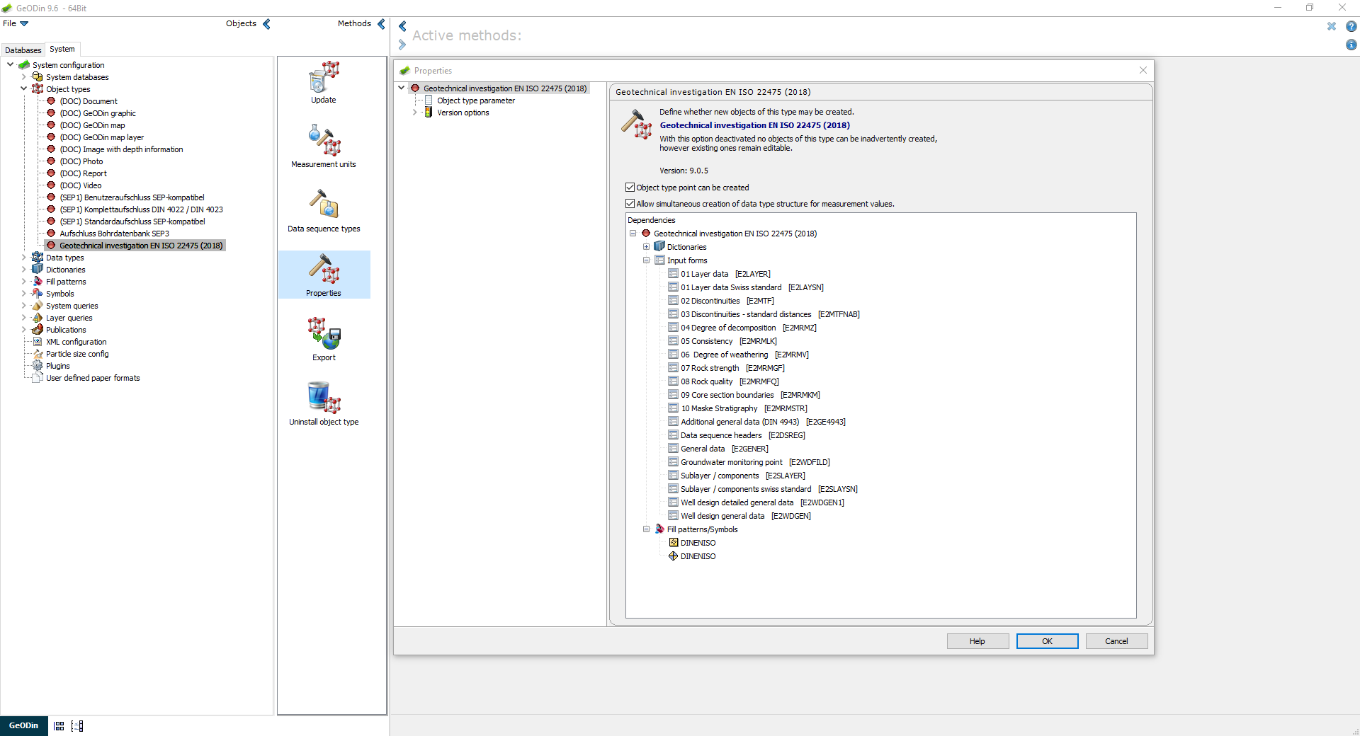Click the Uninstall object type icon
Screen dimensions: 1360x736
tap(324, 398)
